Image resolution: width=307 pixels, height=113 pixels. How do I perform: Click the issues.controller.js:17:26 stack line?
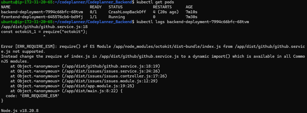(89, 76)
